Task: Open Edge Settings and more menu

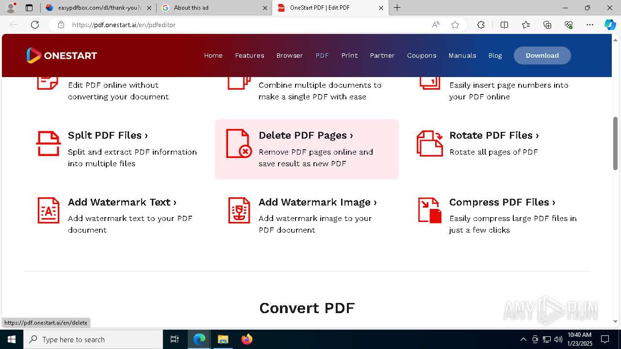Action: click(590, 25)
